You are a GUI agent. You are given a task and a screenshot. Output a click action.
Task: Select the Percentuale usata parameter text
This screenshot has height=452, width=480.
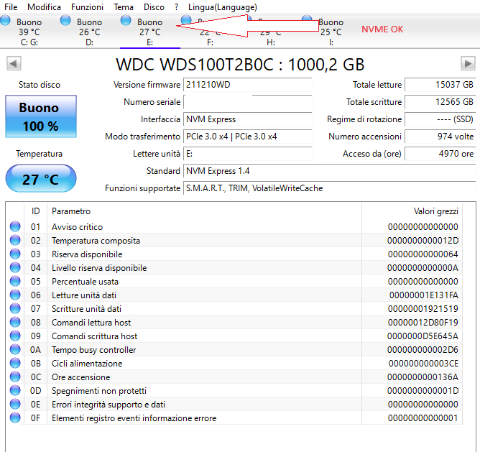tap(85, 282)
